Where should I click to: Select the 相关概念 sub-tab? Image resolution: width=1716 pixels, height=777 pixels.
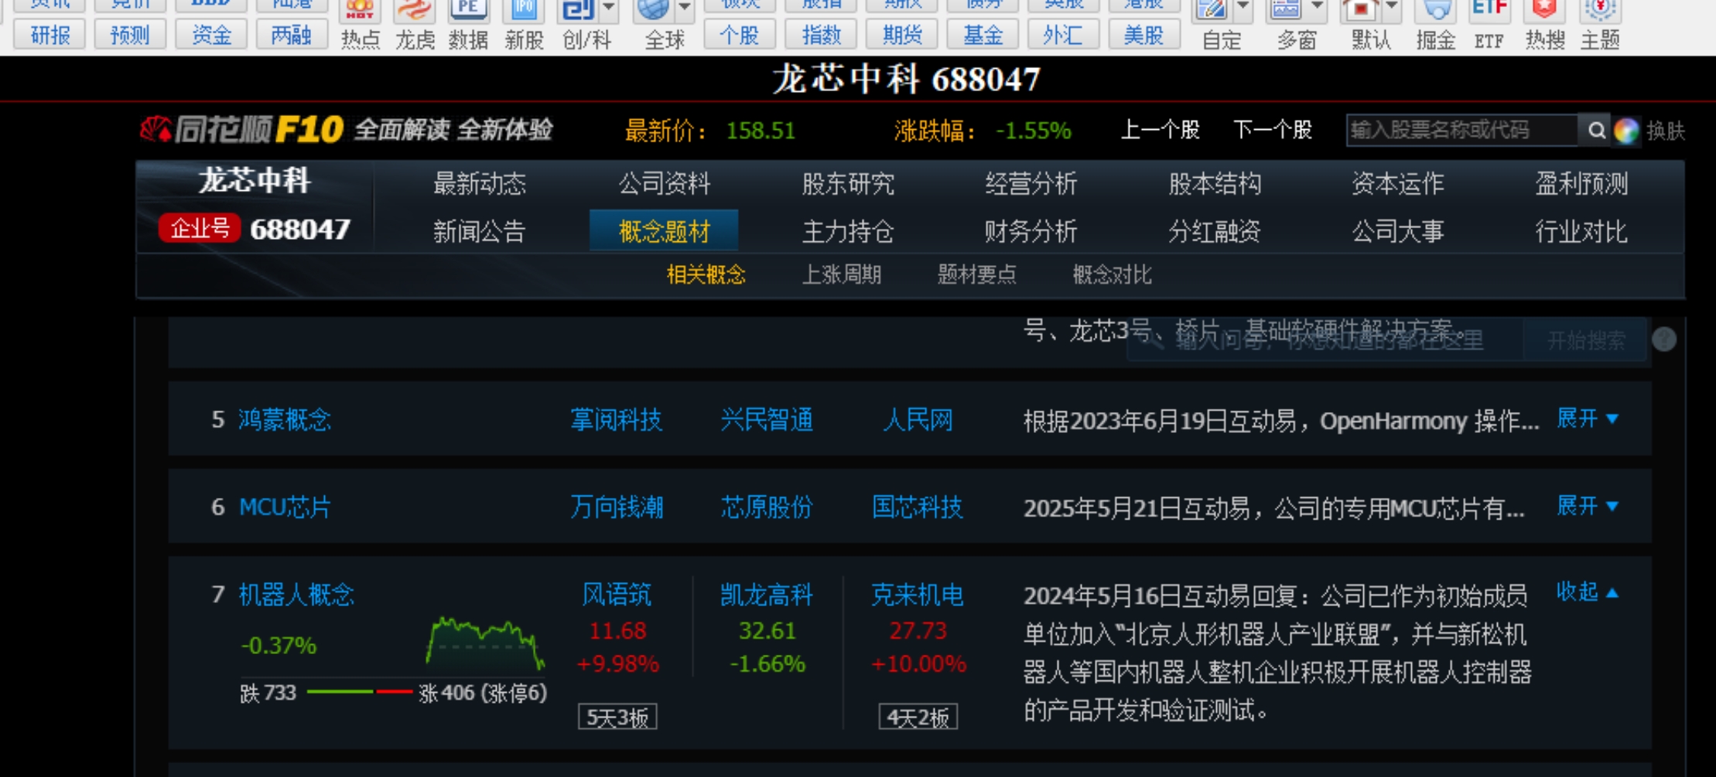[x=706, y=274]
